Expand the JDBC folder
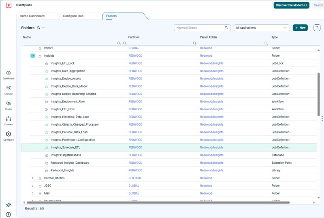This screenshot has height=218, width=324. click(x=33, y=186)
